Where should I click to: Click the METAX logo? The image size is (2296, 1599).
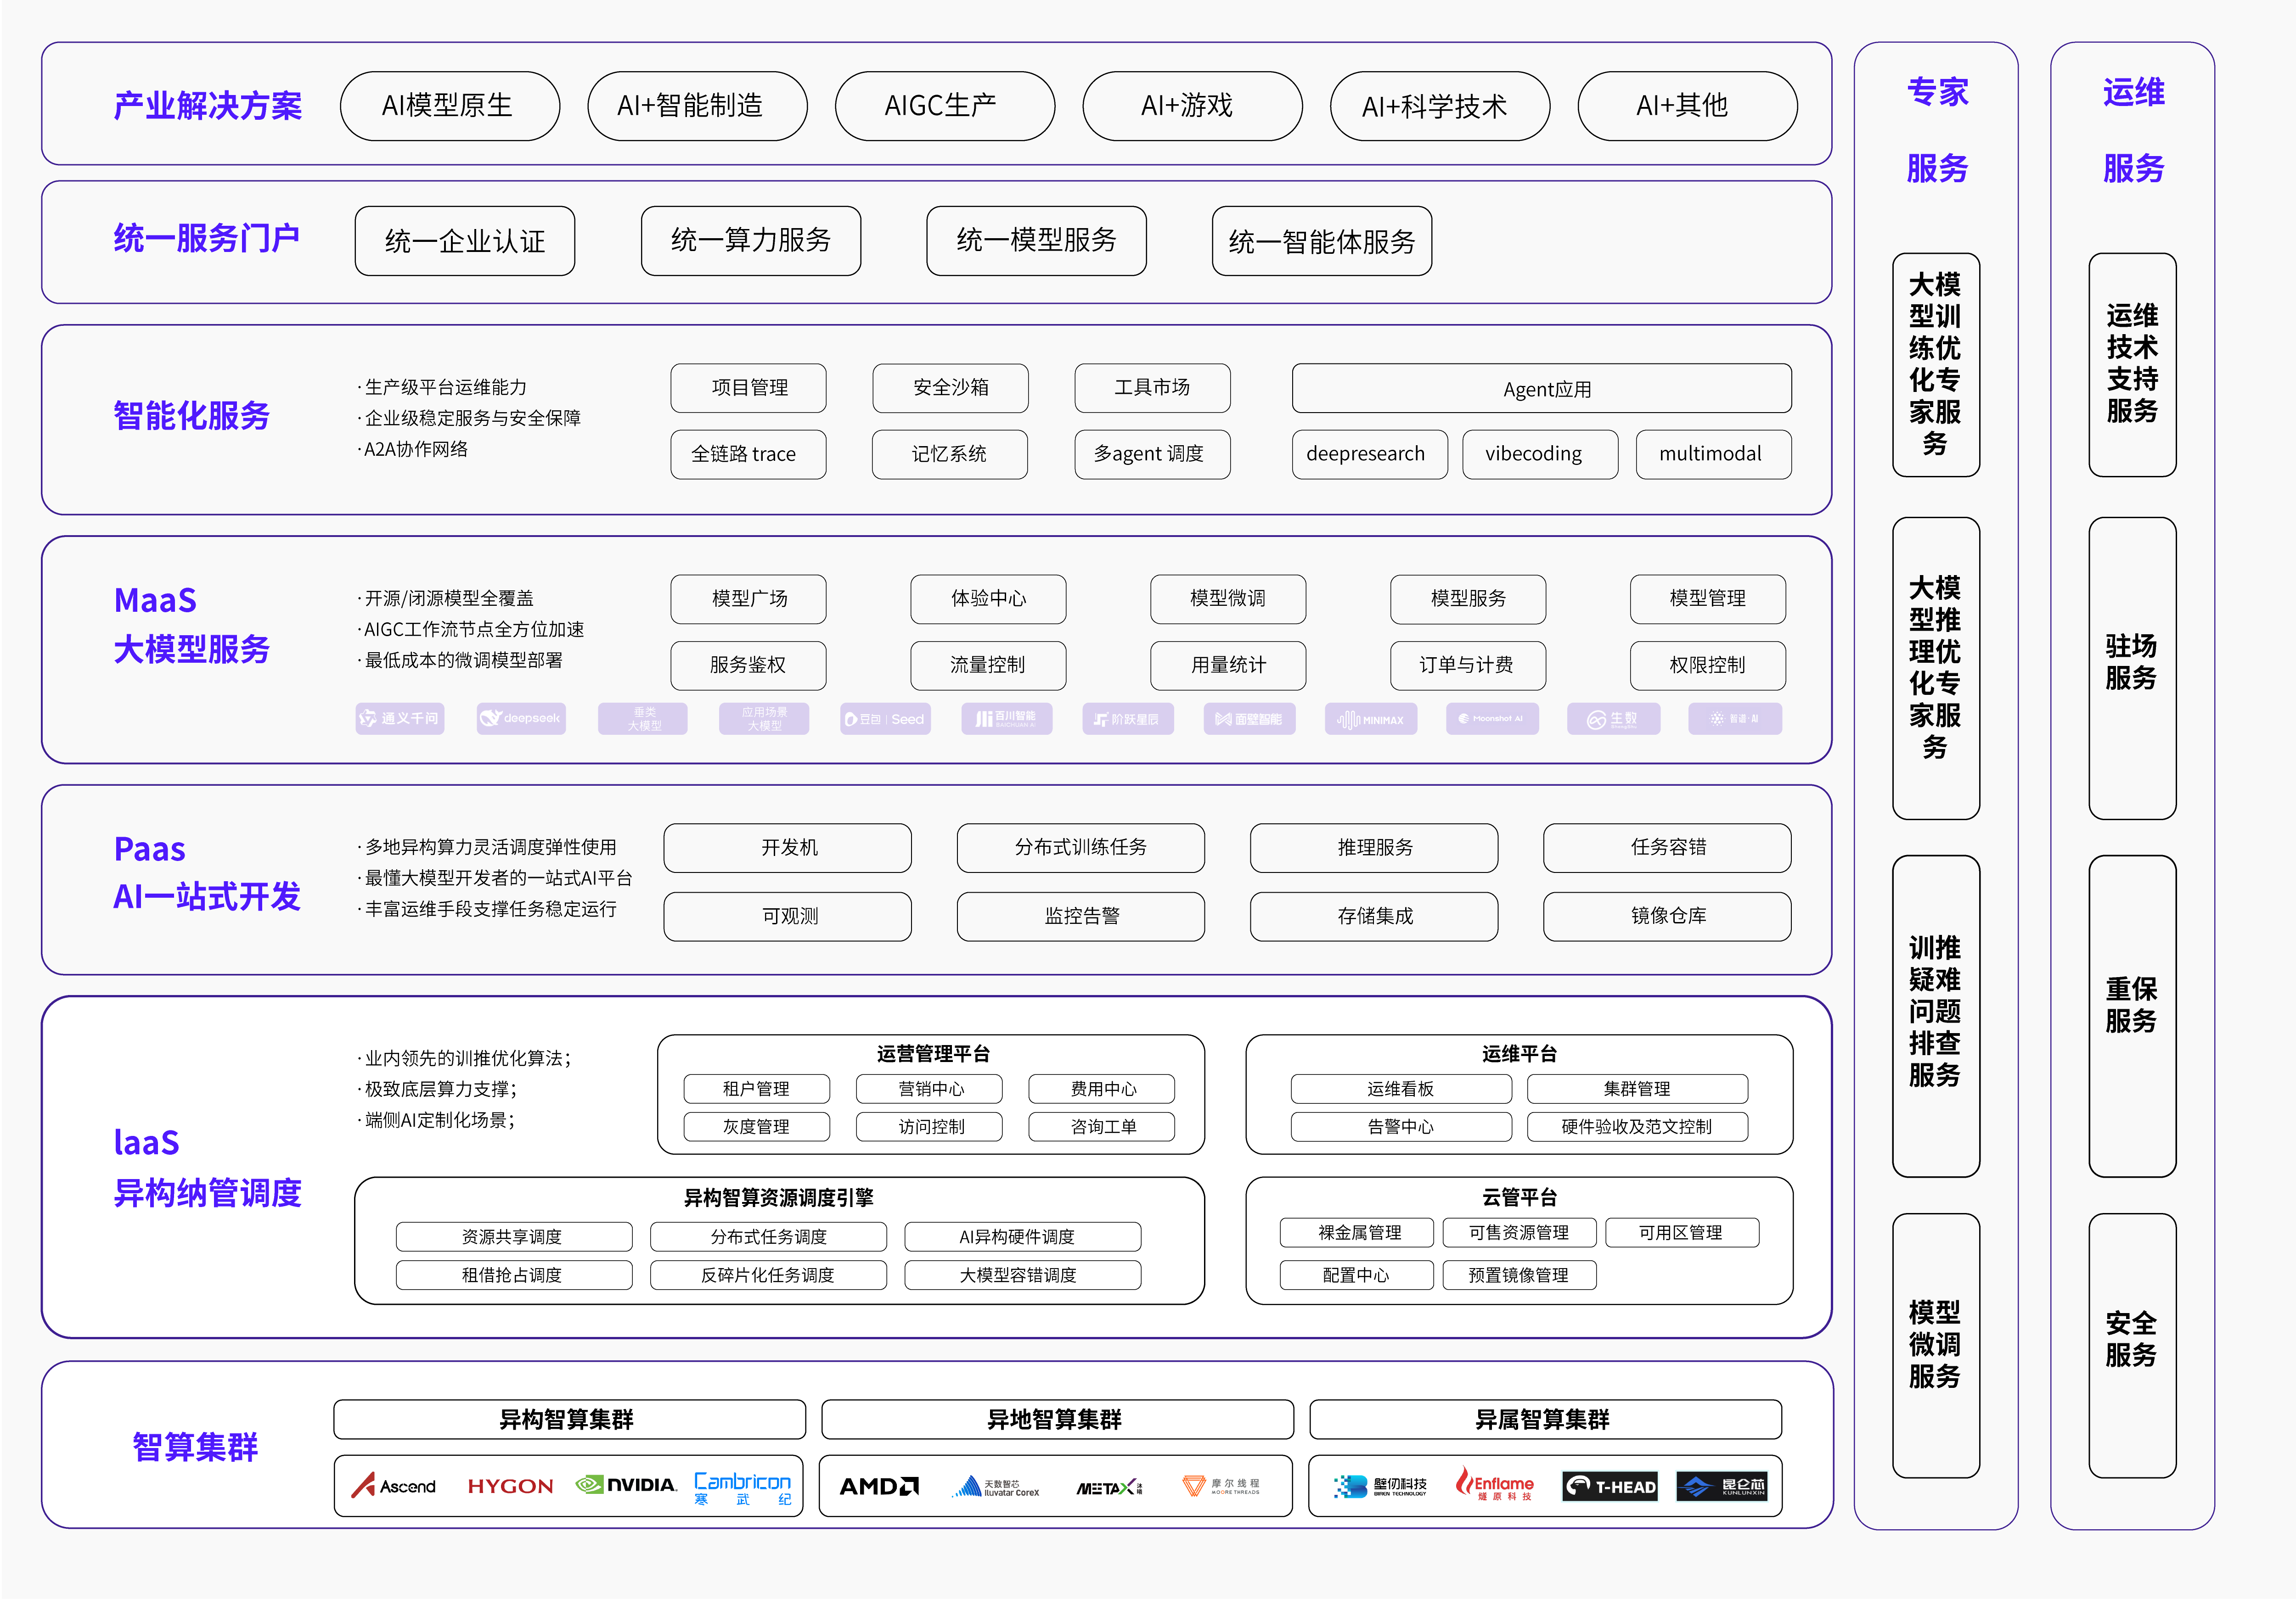click(1110, 1488)
